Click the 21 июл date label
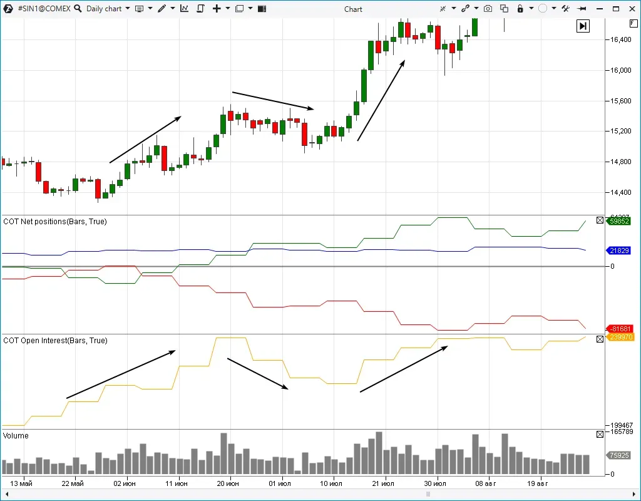This screenshot has height=501, width=641. (383, 484)
